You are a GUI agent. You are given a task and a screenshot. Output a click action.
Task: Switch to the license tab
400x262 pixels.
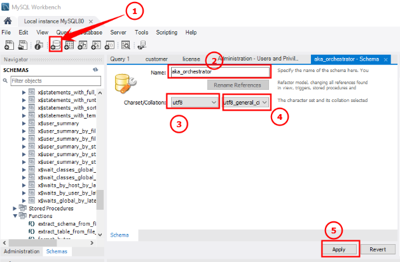point(191,59)
